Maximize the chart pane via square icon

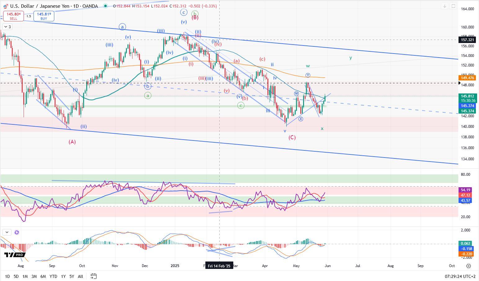click(453, 6)
